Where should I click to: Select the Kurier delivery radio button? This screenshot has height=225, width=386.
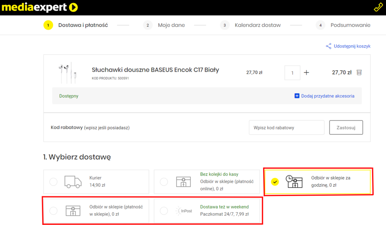tap(53, 182)
